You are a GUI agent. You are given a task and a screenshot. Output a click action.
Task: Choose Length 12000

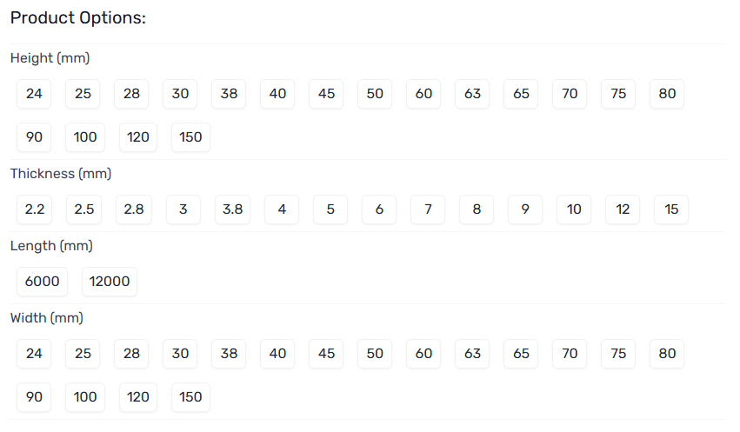point(110,282)
